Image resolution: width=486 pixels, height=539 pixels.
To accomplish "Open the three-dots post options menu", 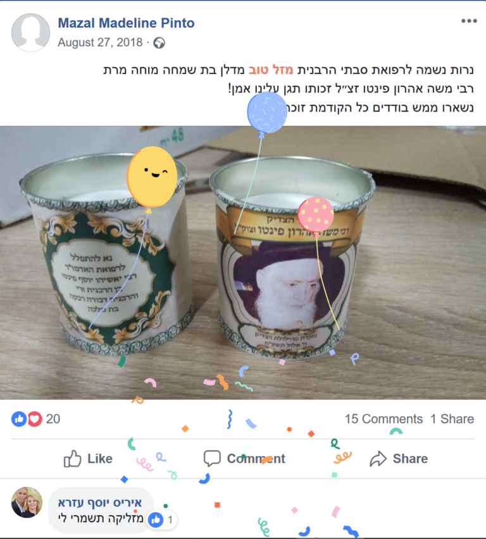I will [x=469, y=21].
